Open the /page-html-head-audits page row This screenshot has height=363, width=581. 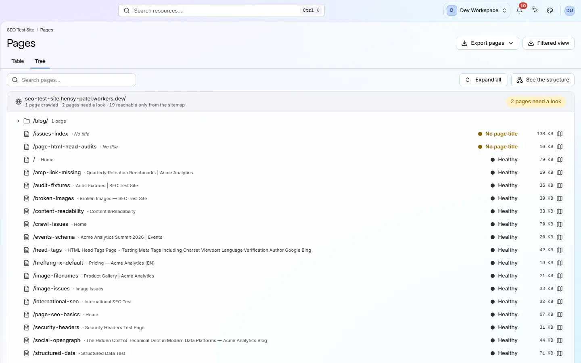click(x=290, y=147)
